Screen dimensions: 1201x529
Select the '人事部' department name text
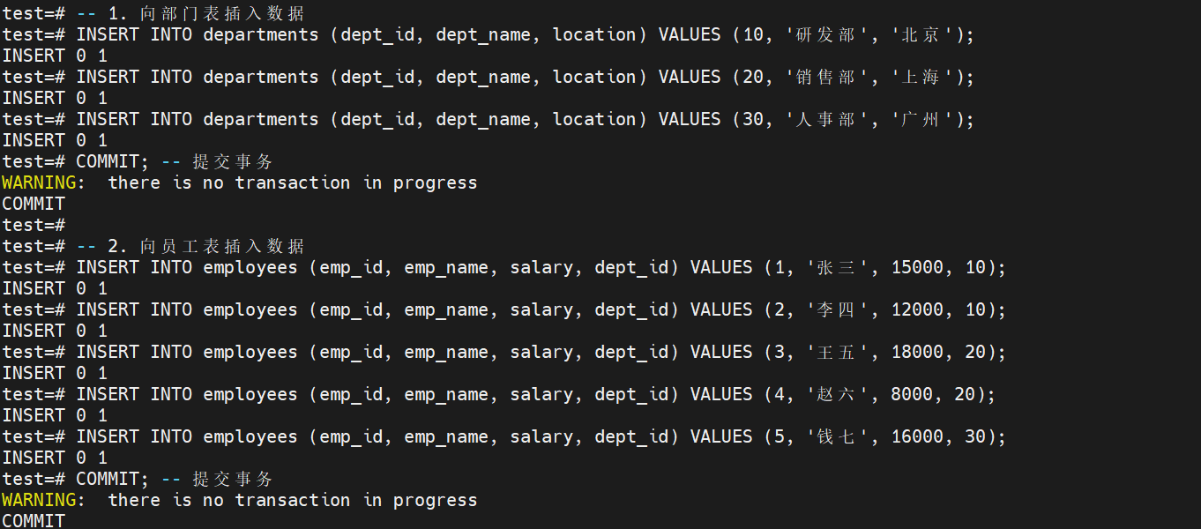coord(825,120)
